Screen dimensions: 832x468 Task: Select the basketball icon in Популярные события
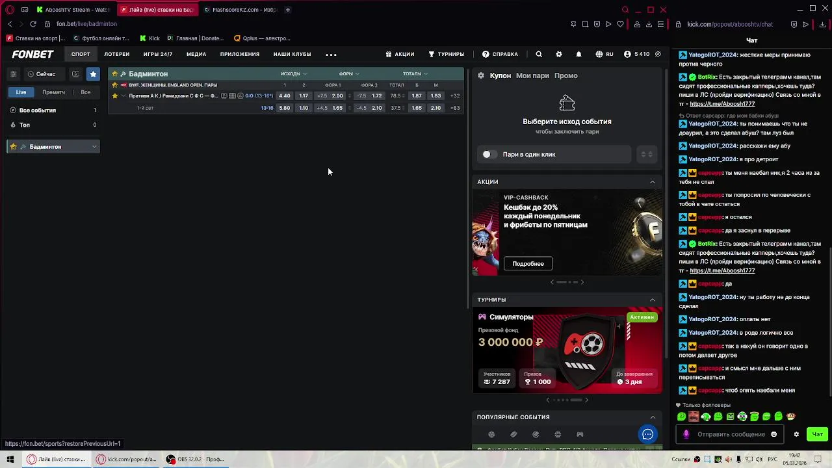pos(558,434)
